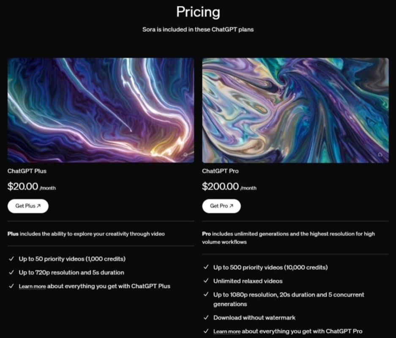This screenshot has width=396, height=338.
Task: Click checkmark beside 1080p resolution feature
Action: coord(206,294)
